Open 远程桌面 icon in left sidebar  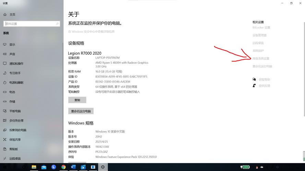pos(5,158)
